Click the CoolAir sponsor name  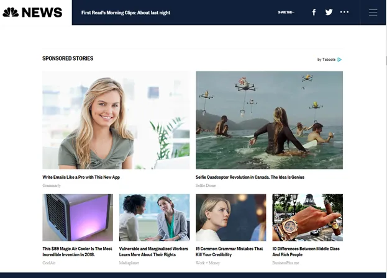point(48,262)
